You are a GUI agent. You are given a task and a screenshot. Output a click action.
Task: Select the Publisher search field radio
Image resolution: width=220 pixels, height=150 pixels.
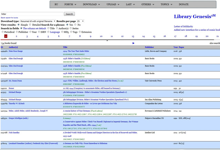(17, 32)
